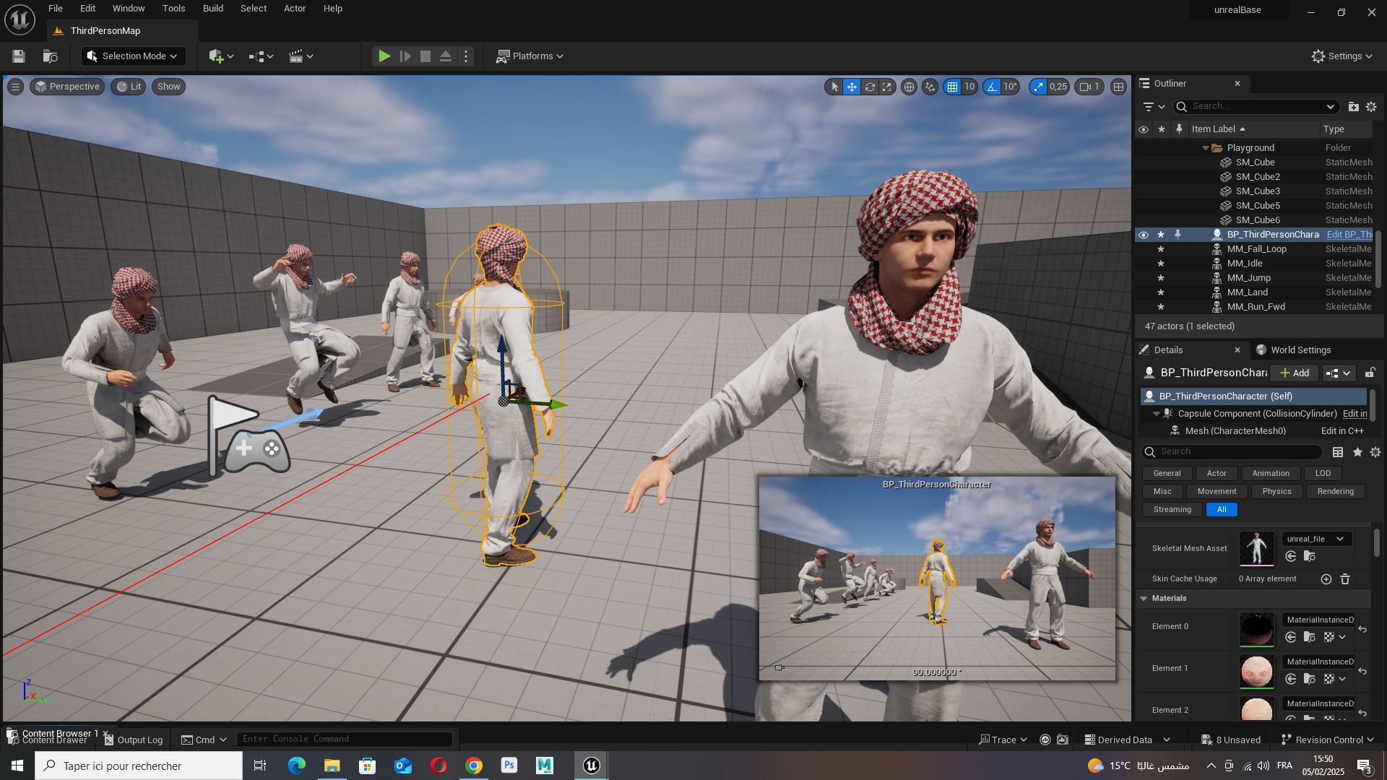1387x780 pixels.
Task: Click the Add component button
Action: (1294, 373)
